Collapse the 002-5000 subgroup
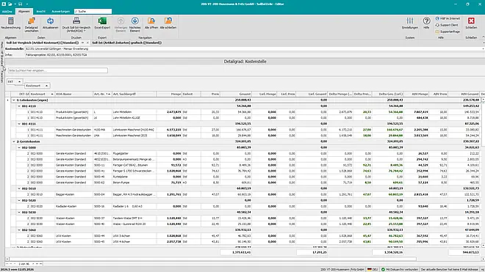 [19, 147]
